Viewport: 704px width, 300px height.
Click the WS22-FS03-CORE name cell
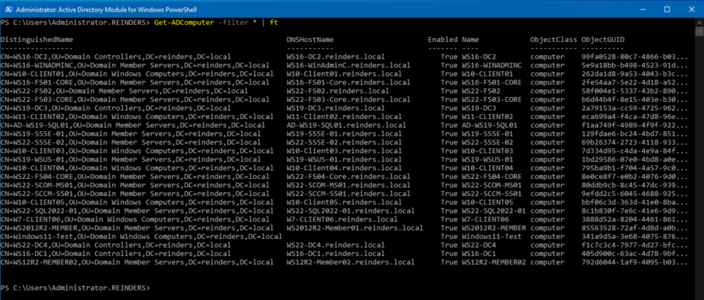tap(492, 99)
